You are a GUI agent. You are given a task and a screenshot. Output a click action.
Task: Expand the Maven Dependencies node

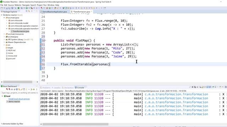[4, 42]
